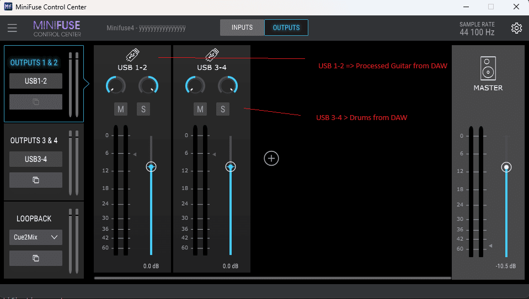This screenshot has height=299, width=529.
Task: Click the Master volume fader handle
Action: [506, 167]
